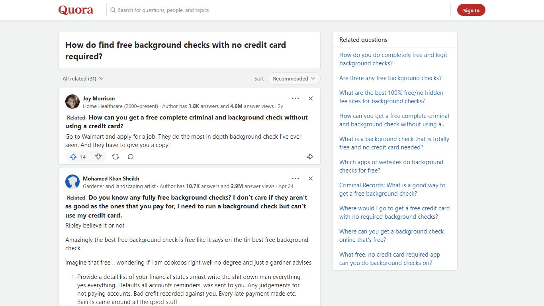544x306 pixels.
Task: Open the All related (31) dropdown
Action: pos(83,78)
